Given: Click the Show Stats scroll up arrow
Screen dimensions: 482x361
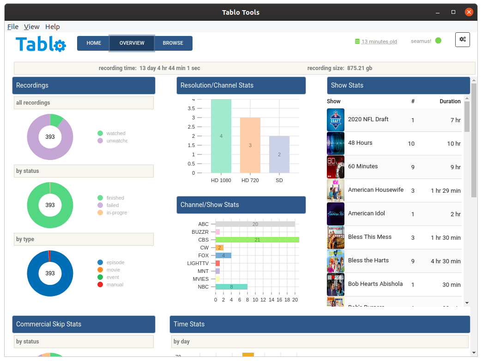Looking at the screenshot, I should 467,99.
